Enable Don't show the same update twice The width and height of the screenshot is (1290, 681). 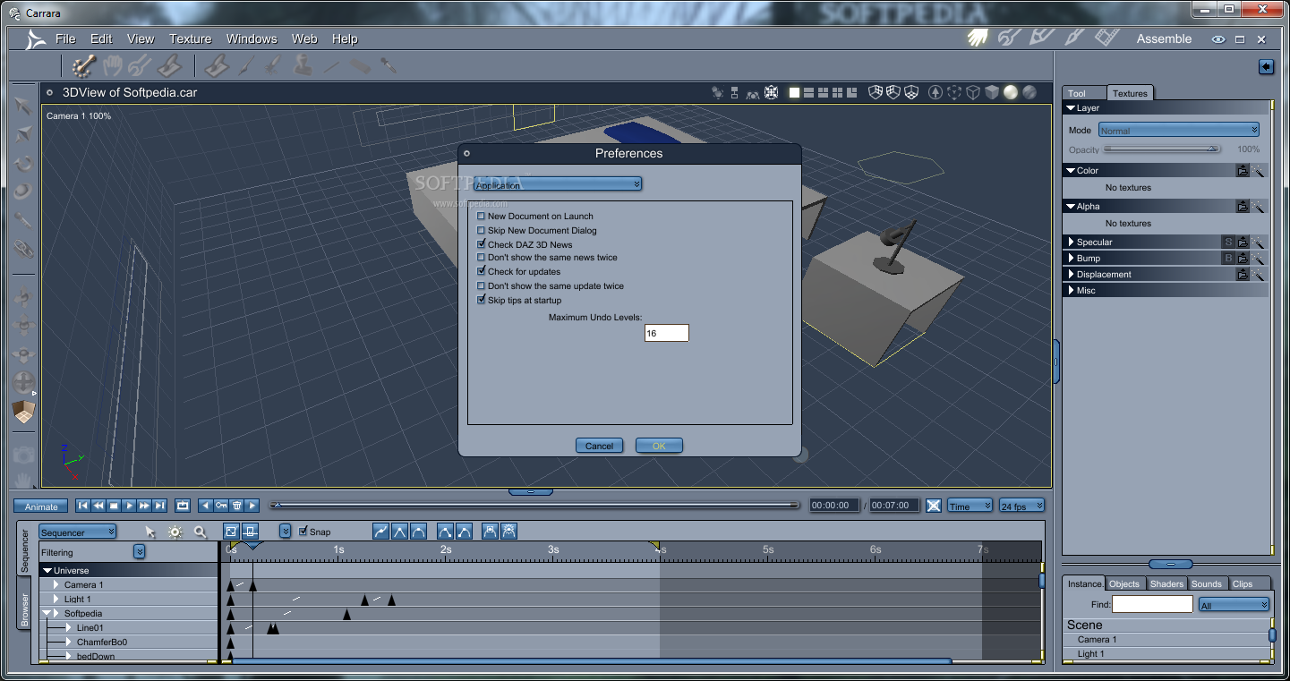482,285
